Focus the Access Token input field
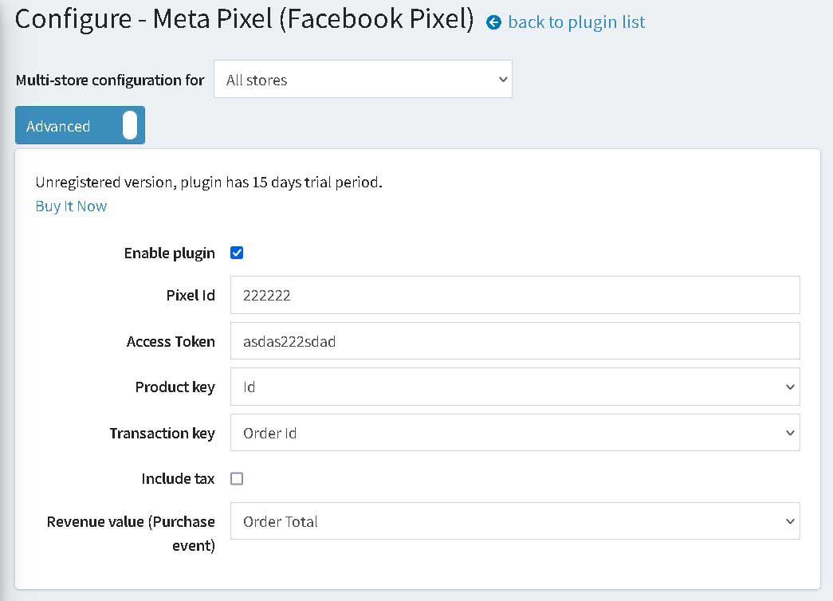 (x=515, y=341)
